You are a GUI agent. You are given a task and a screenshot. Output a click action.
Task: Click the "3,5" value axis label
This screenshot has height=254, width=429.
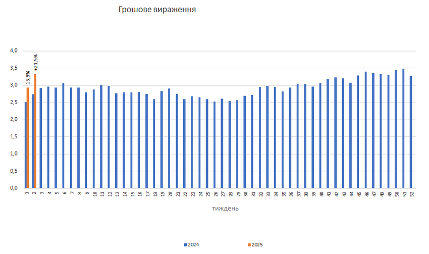coord(14,68)
